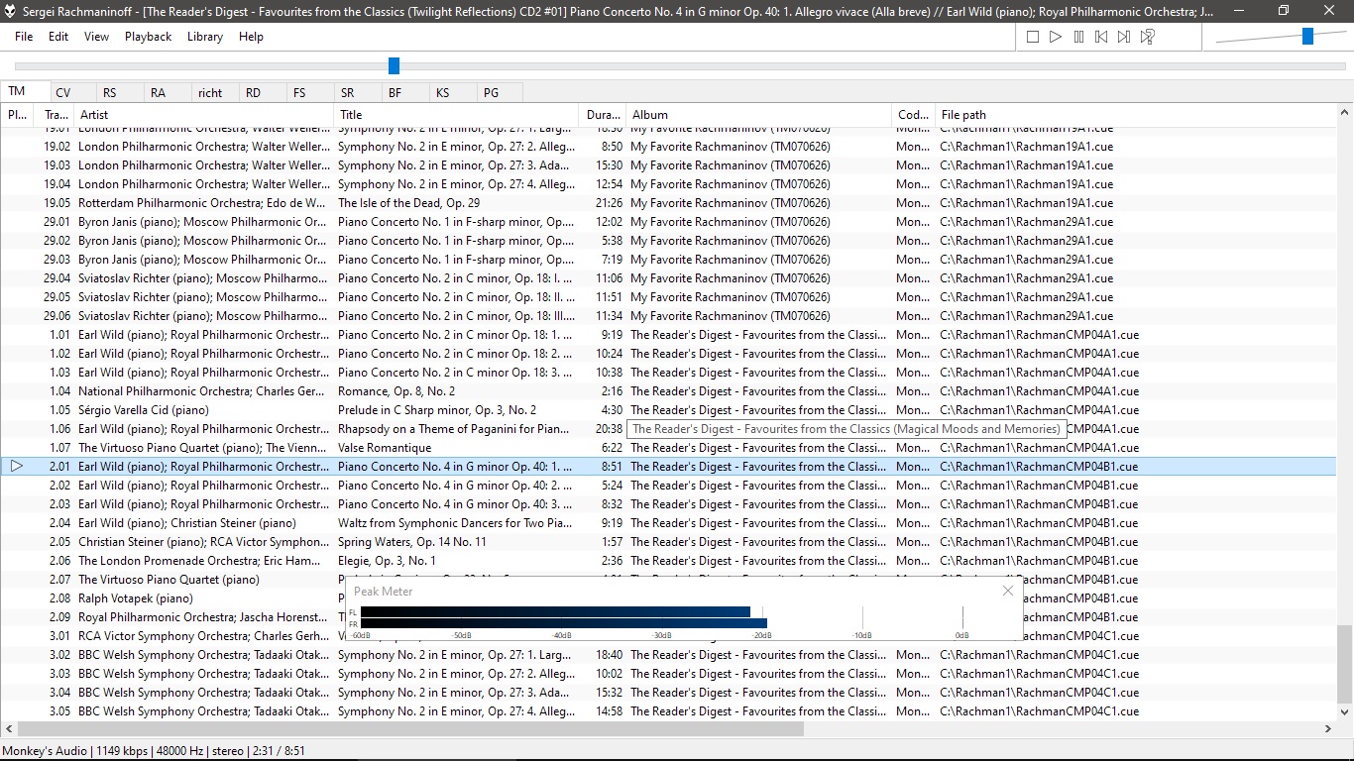Go to previous track with the Previous icon
1354x761 pixels.
pos(1101,37)
